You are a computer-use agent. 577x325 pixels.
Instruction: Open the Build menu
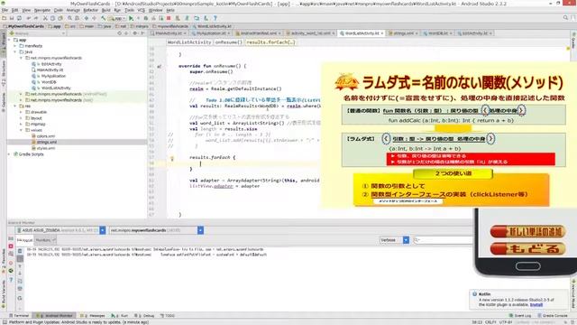pyautogui.click(x=106, y=10)
